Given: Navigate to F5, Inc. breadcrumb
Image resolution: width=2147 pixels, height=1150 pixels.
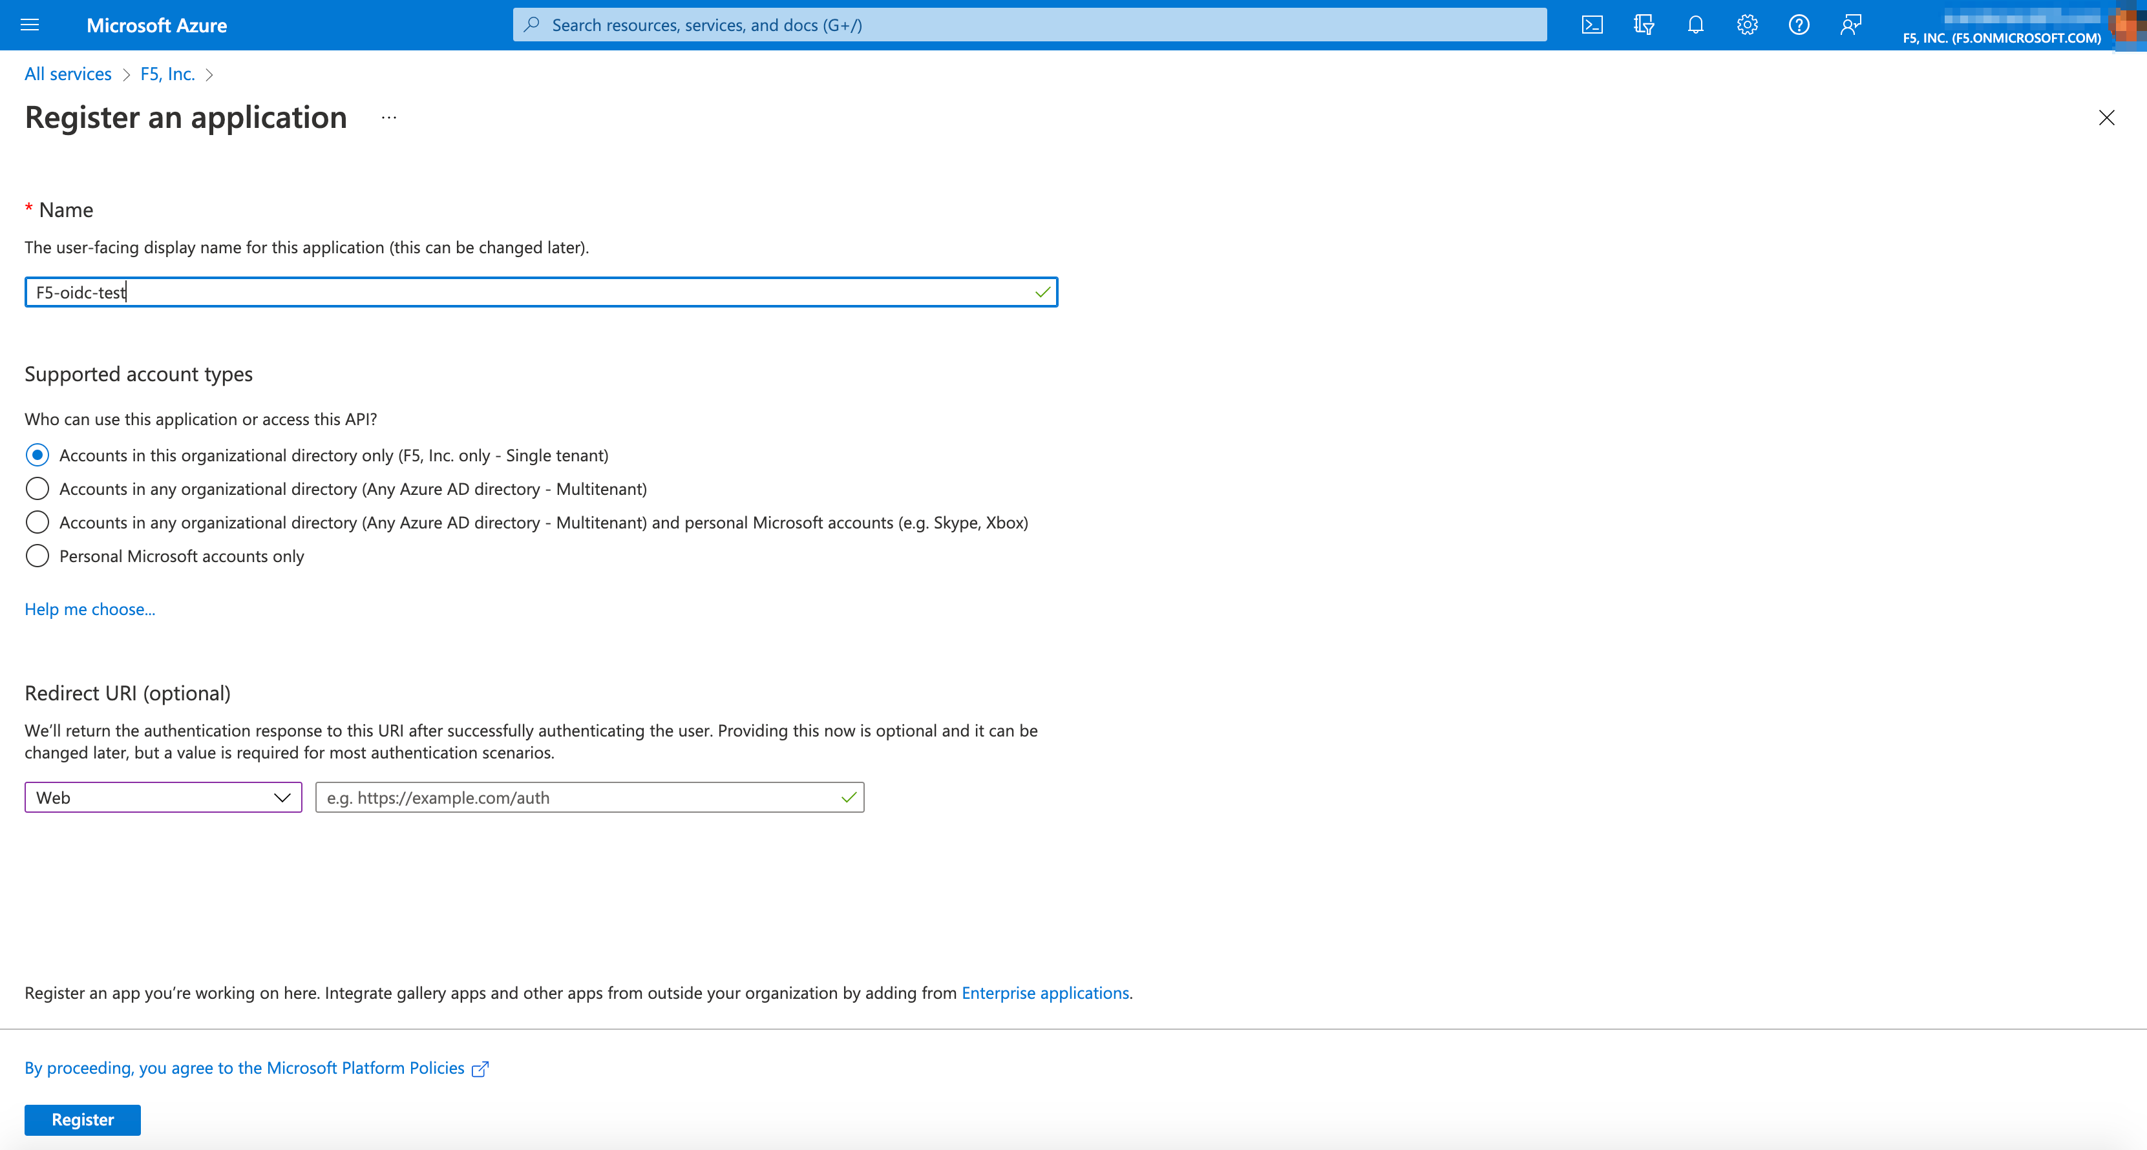Looking at the screenshot, I should [167, 74].
